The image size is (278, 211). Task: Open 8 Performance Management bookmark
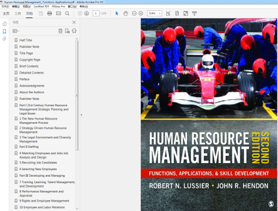(41, 194)
